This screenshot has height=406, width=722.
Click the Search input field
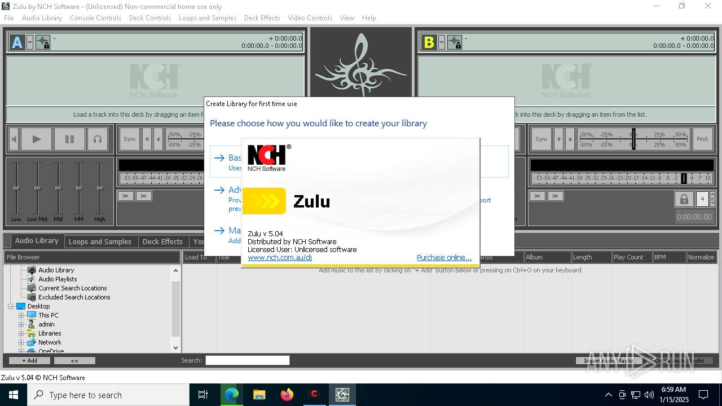[x=247, y=360]
